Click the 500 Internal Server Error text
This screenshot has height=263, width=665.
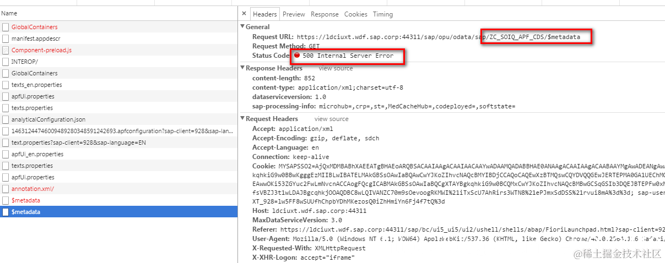coord(348,56)
